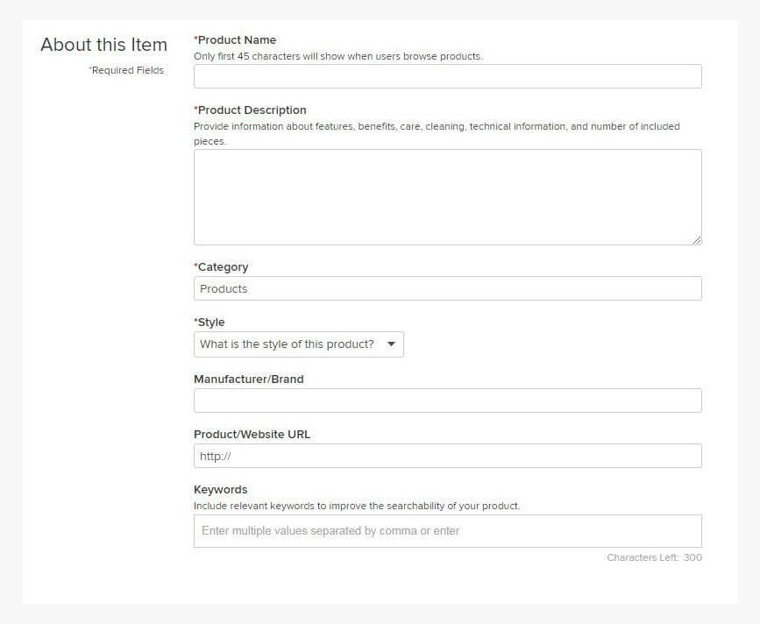Click the Product Description text area
Viewport: 760px width, 624px height.
[447, 195]
